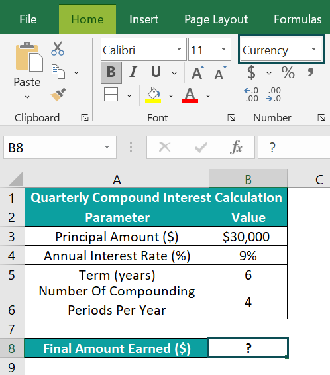The image size is (330, 375).
Task: Cut selection with the scissors icon
Action: pyautogui.click(x=58, y=48)
